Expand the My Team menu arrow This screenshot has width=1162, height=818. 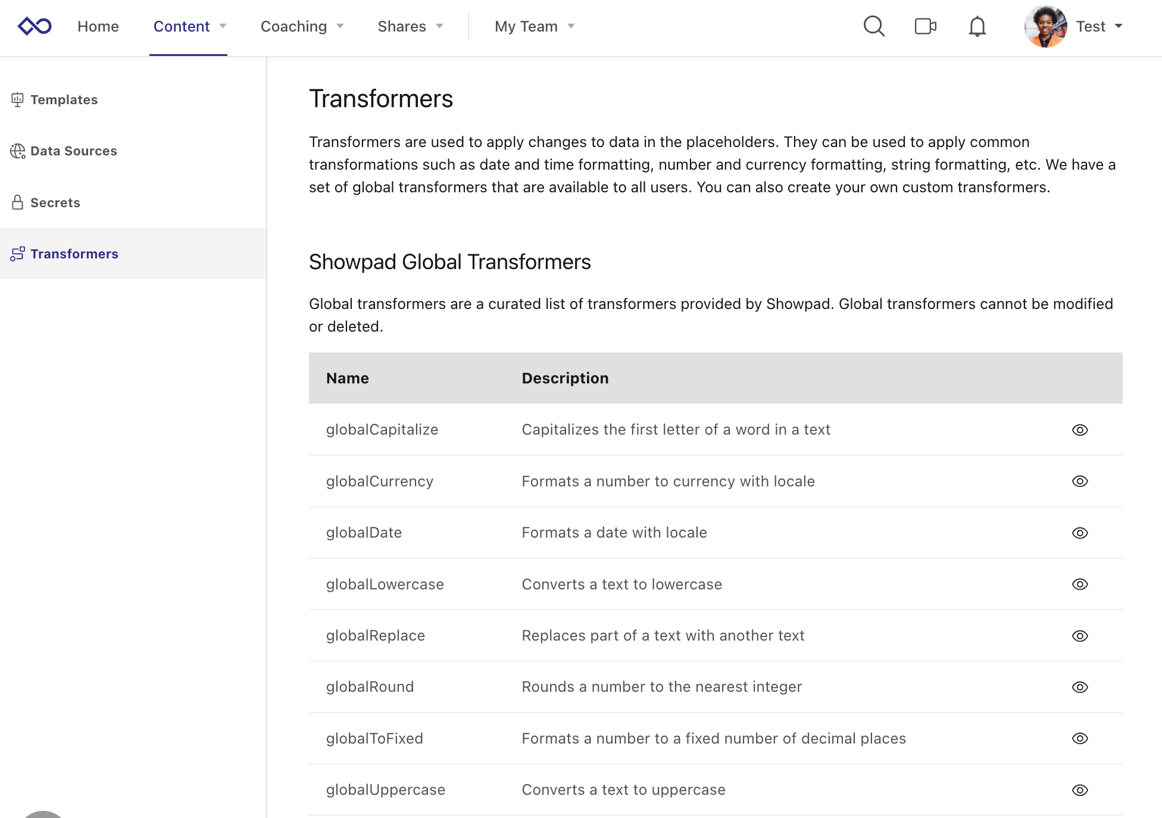click(571, 26)
